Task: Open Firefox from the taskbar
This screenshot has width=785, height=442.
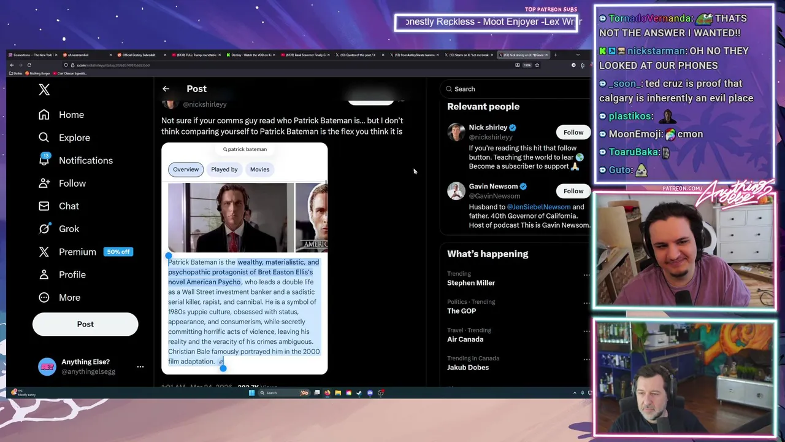Action: [327, 393]
